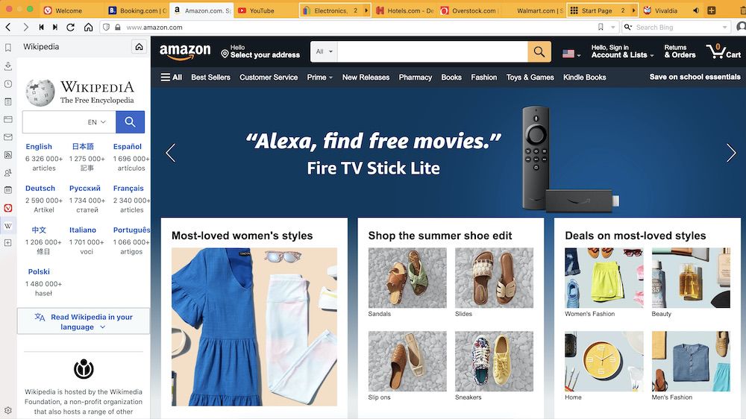Open Best Sellers in Amazon navigation
The height and width of the screenshot is (419, 746).
[x=211, y=77]
